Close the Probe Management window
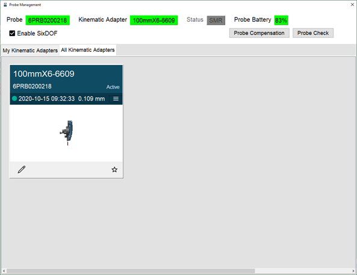This screenshot has height=275, width=357. pos(352,5)
